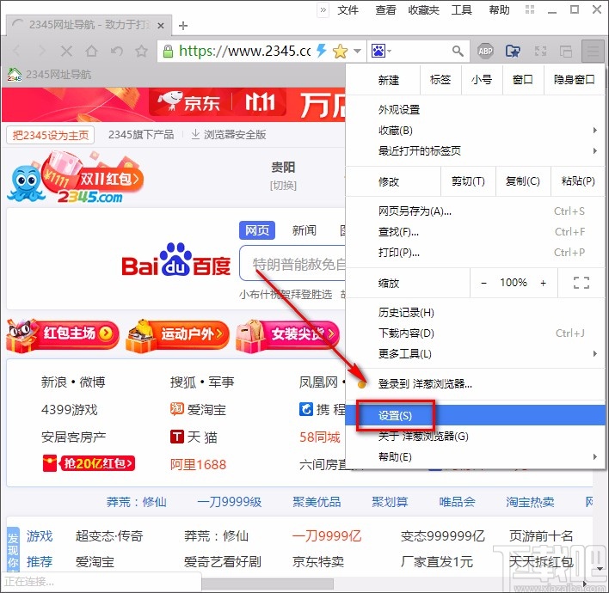Open a new tab with plus button
This screenshot has height=593, width=609.
tap(183, 26)
